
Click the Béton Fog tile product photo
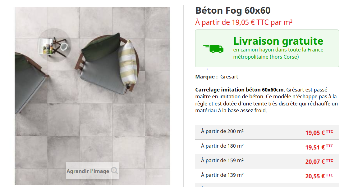(x=92, y=96)
